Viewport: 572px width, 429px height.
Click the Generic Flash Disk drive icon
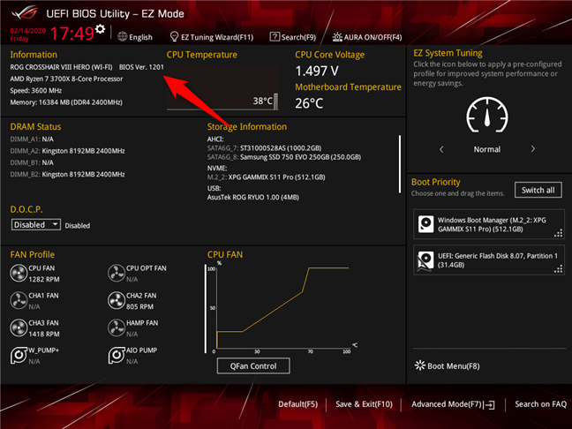[425, 260]
